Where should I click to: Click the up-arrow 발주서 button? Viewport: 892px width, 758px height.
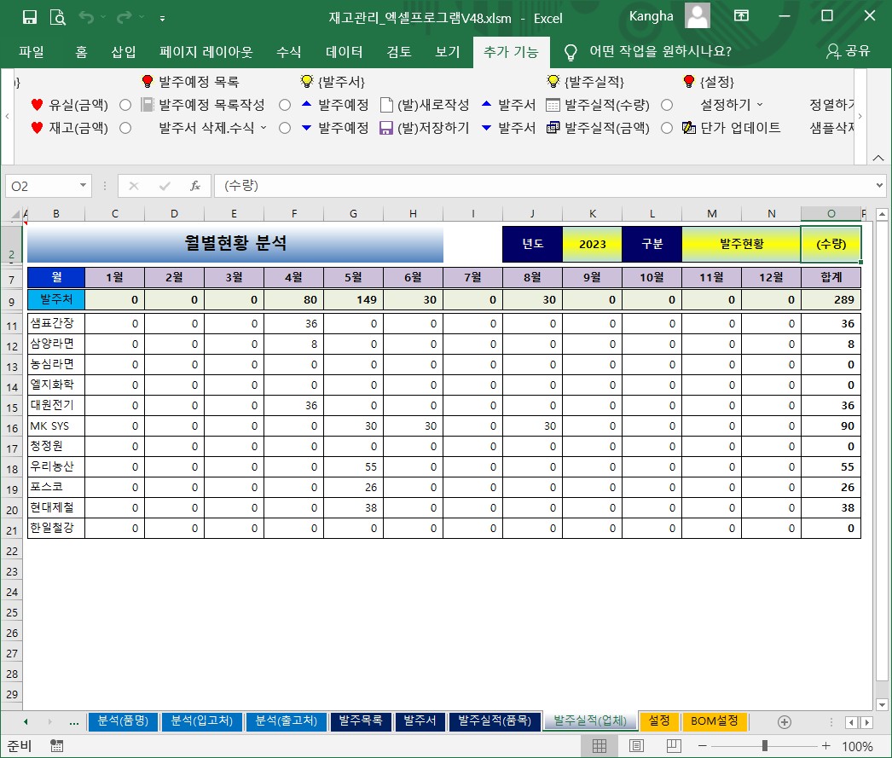[x=508, y=105]
